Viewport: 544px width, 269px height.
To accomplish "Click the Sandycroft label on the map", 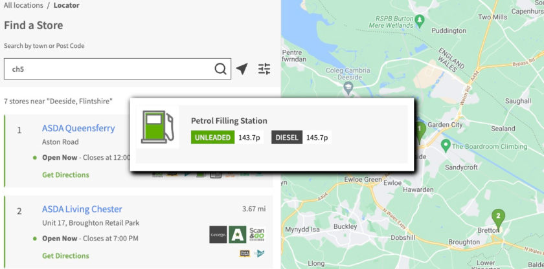I will 461,167.
